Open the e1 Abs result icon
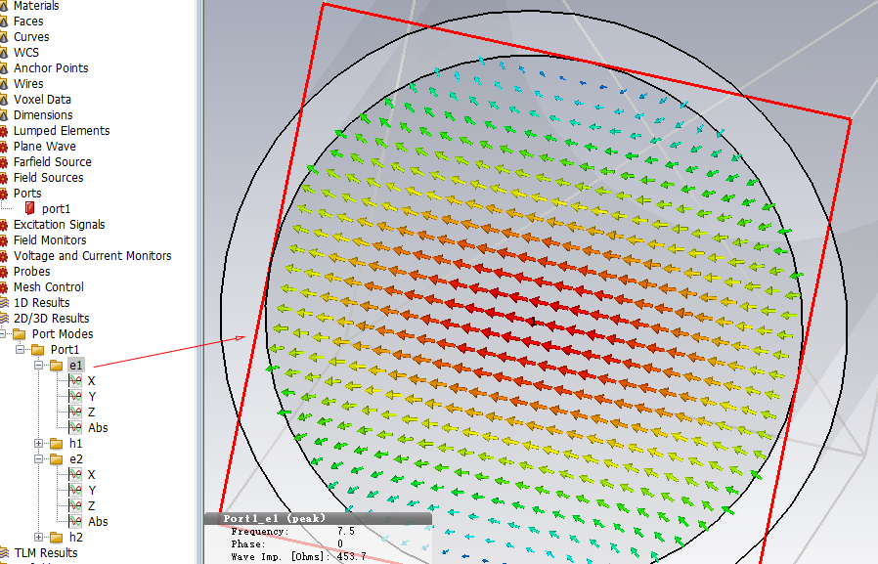878x564 pixels. tap(75, 428)
